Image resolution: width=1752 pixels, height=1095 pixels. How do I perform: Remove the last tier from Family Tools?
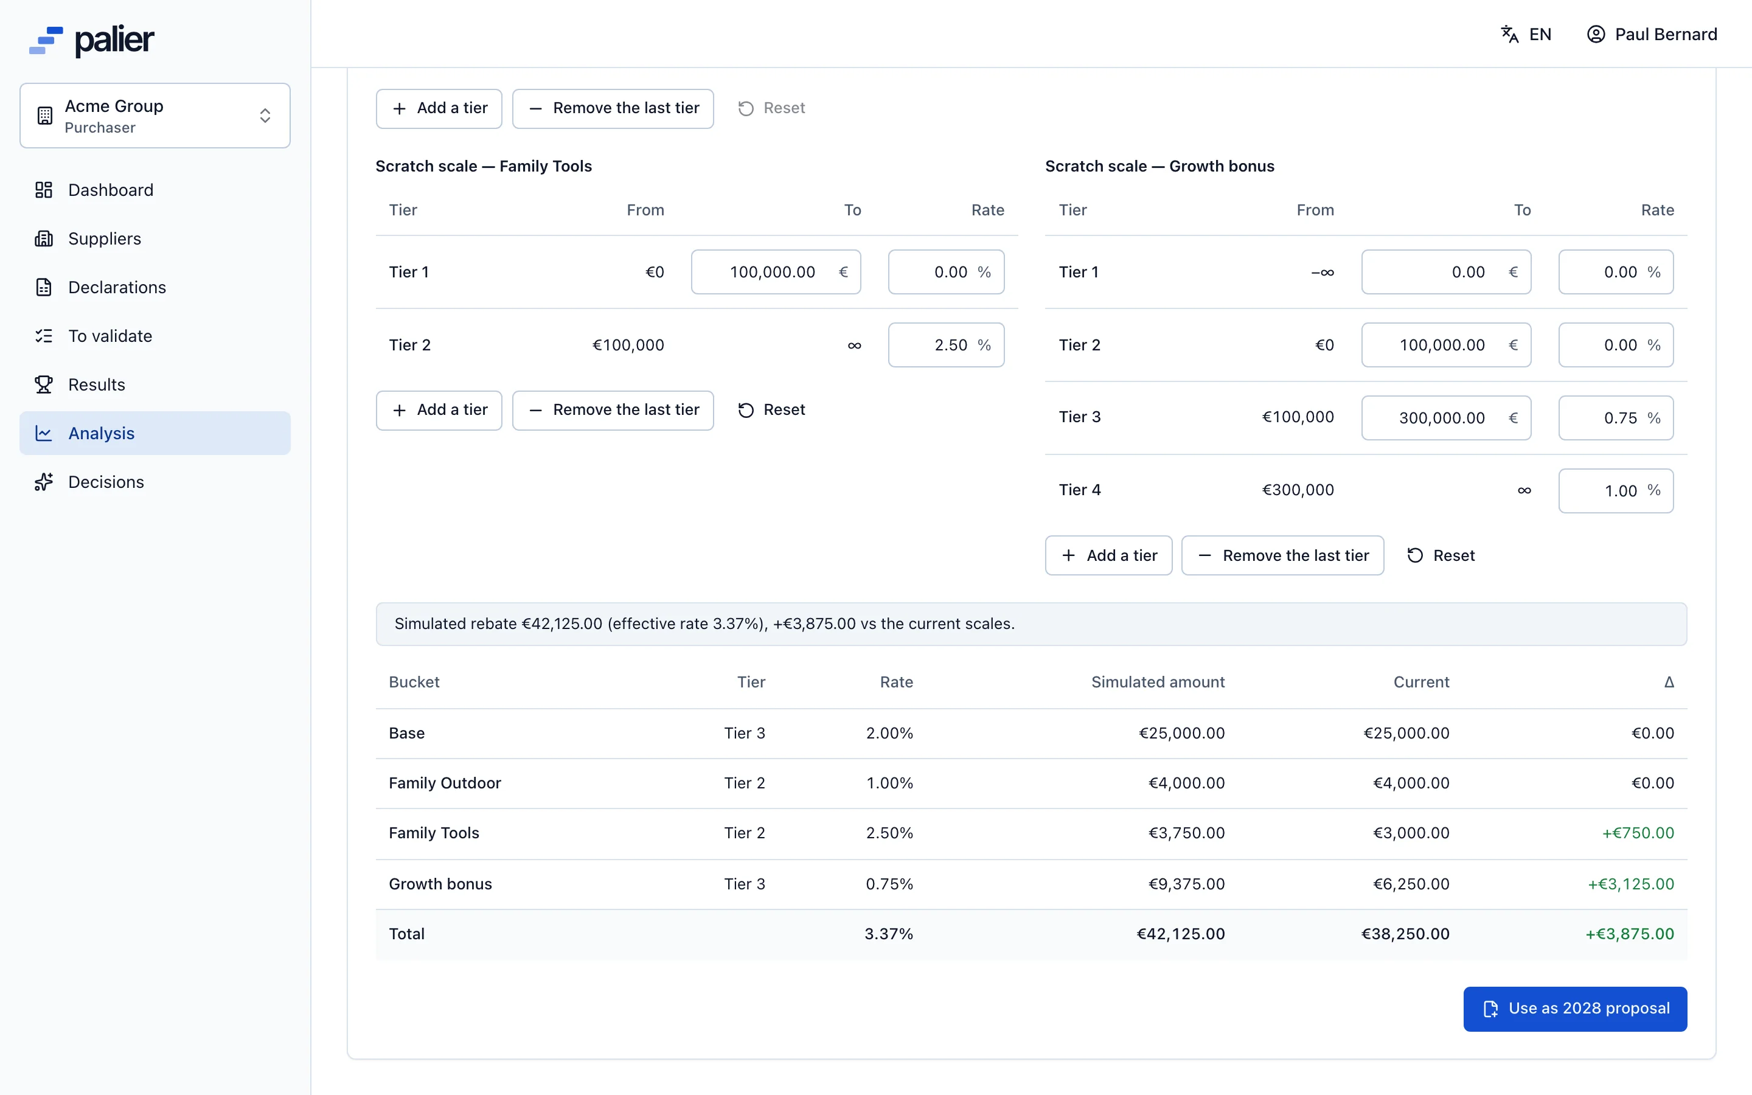[613, 411]
